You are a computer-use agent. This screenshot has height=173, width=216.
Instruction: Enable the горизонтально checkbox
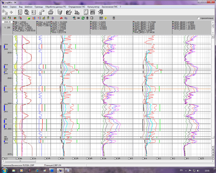(x=198, y=18)
